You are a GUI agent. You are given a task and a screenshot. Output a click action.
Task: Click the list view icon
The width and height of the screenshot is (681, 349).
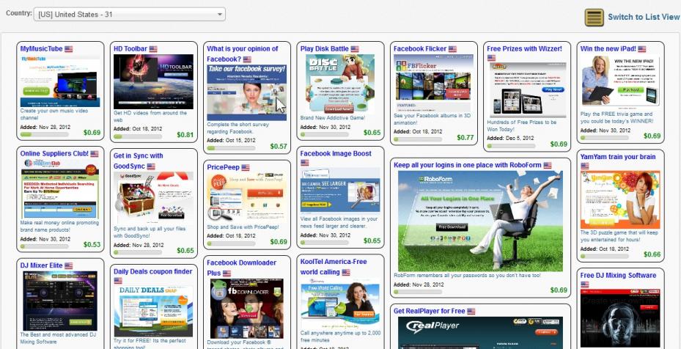[595, 18]
